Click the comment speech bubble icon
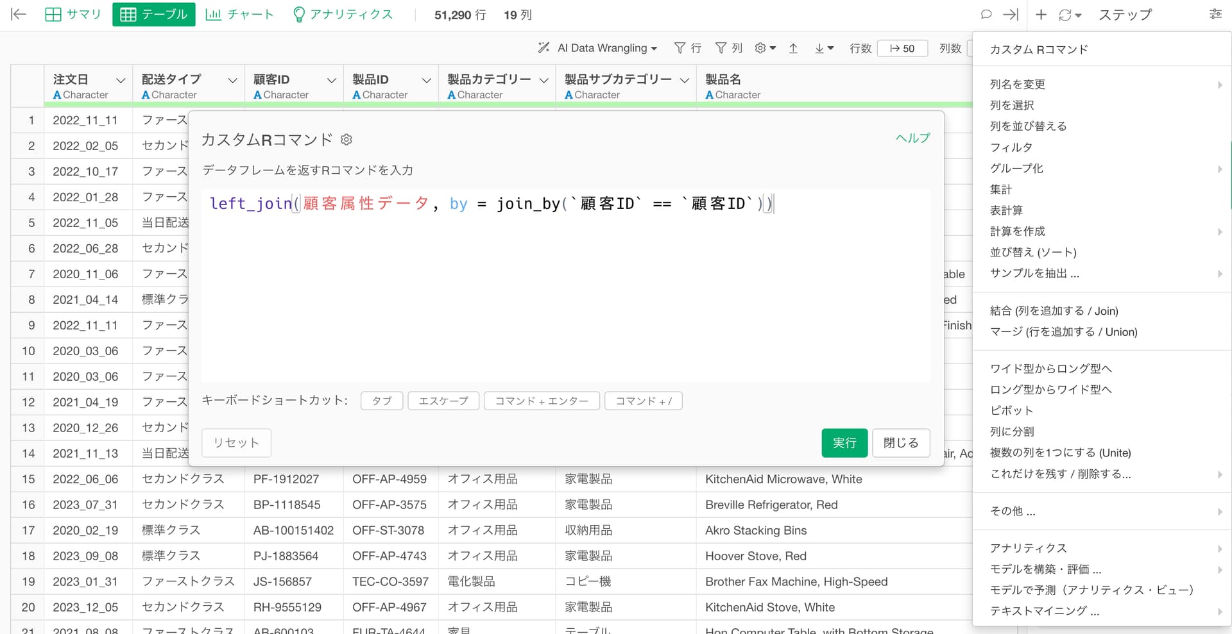The height and width of the screenshot is (634, 1232). point(986,14)
